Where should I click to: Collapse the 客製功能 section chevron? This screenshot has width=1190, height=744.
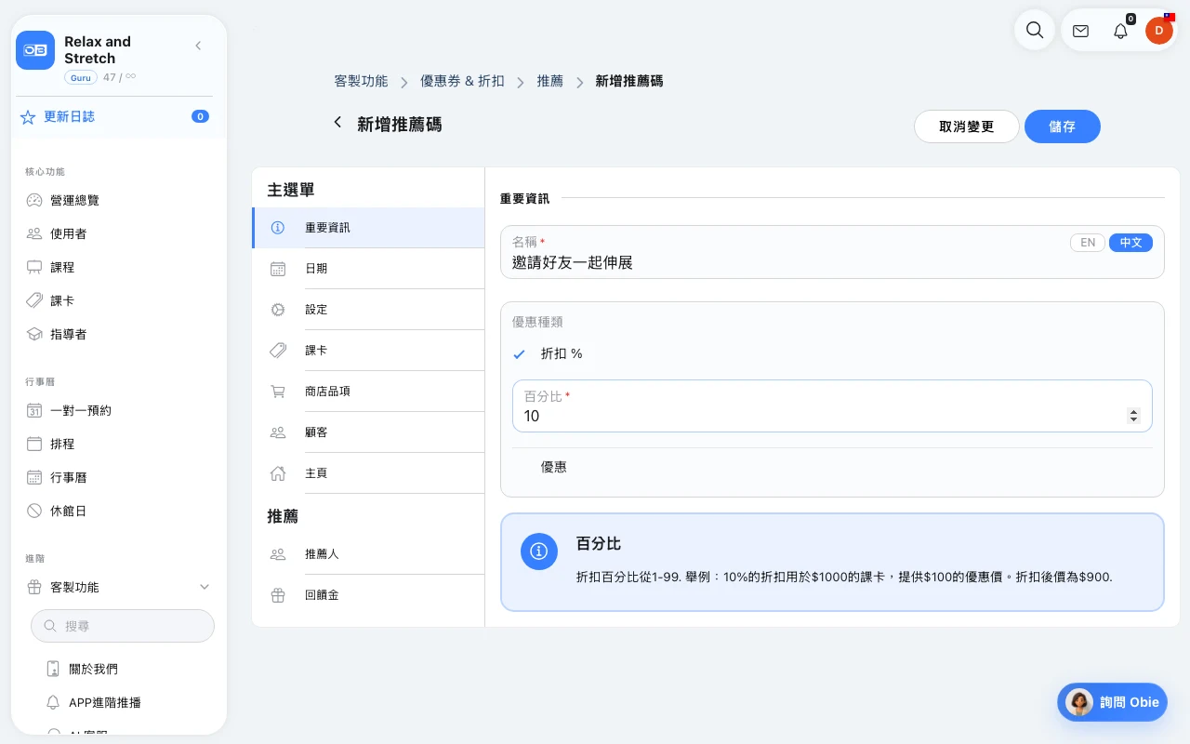pyautogui.click(x=205, y=587)
